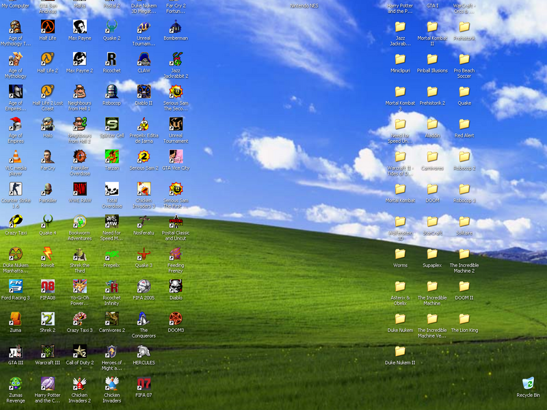Open the Nosferatu shortcut
Screen dimensions: 547x410
click(x=144, y=221)
